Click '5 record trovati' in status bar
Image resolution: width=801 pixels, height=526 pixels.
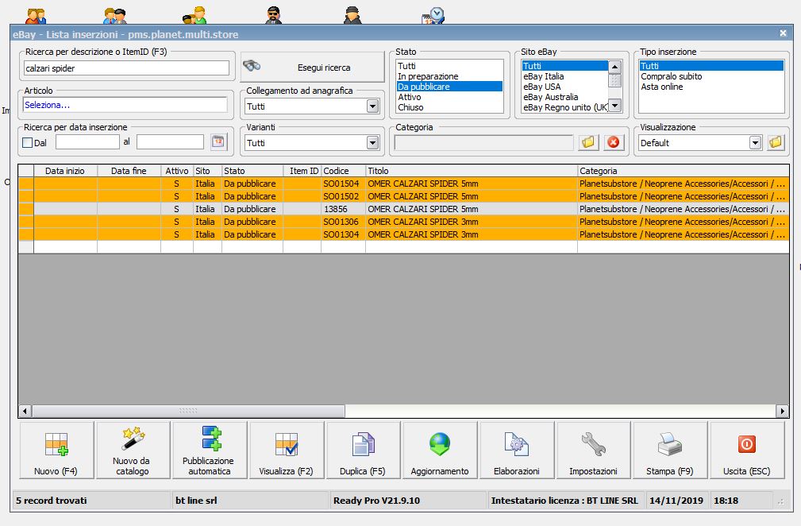(52, 501)
